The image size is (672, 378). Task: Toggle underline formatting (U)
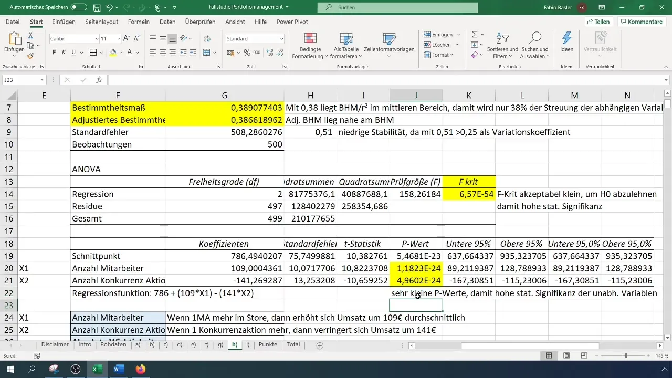pos(73,52)
